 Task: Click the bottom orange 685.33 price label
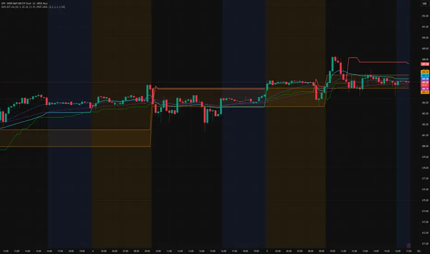425,92
